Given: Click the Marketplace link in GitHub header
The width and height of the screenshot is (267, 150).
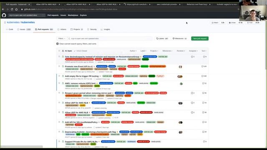Looking at the screenshot, I should coord(73,15).
